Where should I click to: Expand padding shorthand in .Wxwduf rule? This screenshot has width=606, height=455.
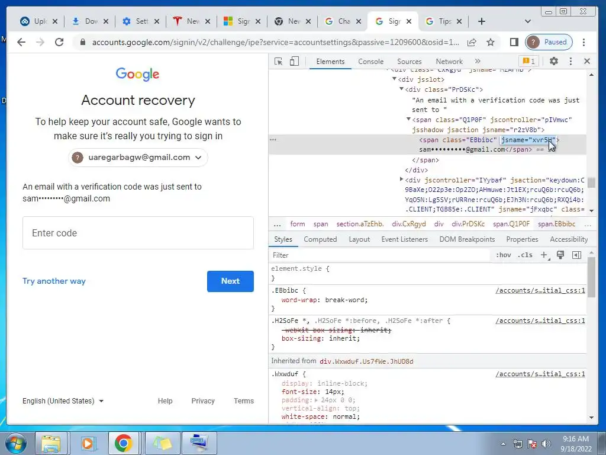click(x=316, y=400)
